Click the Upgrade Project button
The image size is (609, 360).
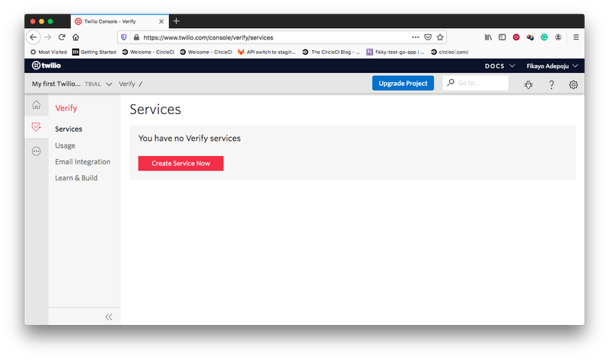pyautogui.click(x=403, y=83)
